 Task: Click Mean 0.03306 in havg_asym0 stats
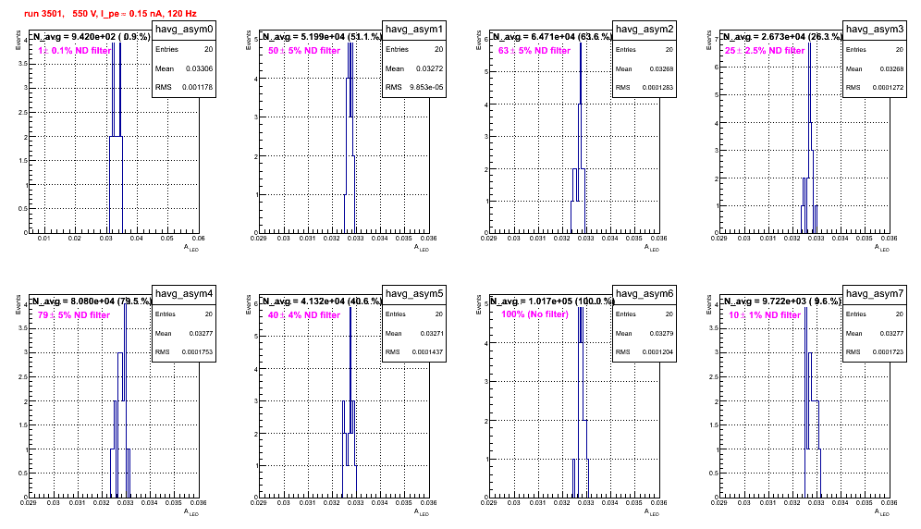pos(184,68)
